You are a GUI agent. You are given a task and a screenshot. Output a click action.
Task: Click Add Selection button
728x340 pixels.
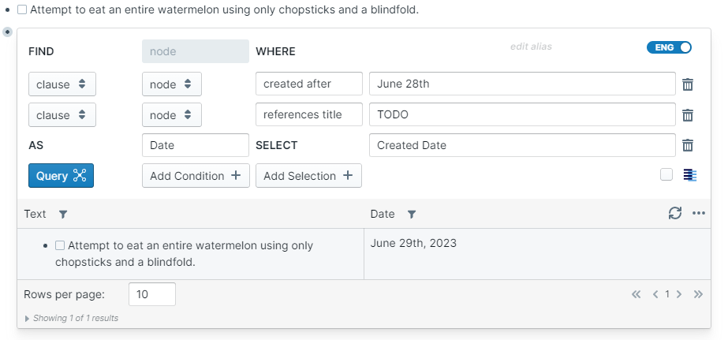[308, 176]
